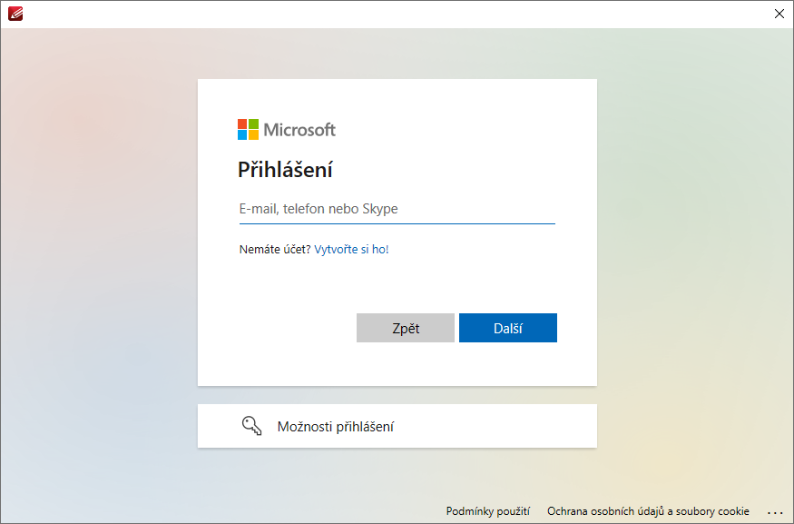Click the Další button
794x524 pixels.
[508, 328]
